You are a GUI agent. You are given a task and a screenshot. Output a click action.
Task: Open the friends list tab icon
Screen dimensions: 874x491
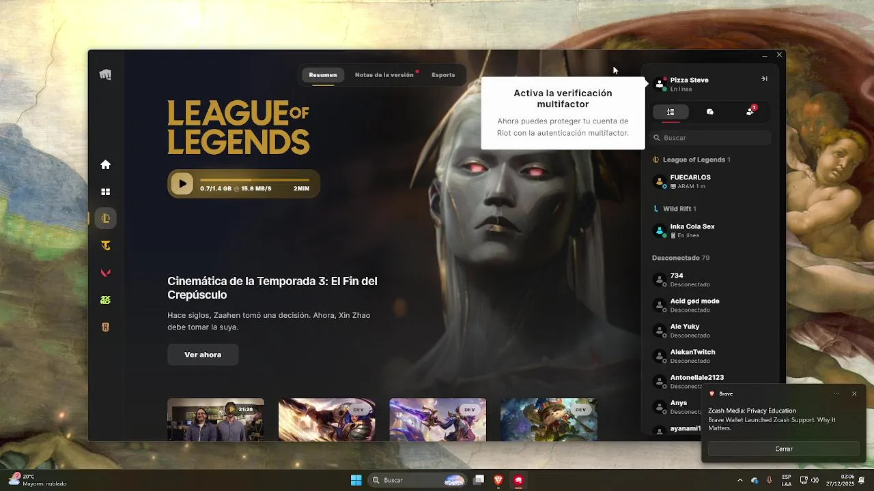(x=671, y=112)
